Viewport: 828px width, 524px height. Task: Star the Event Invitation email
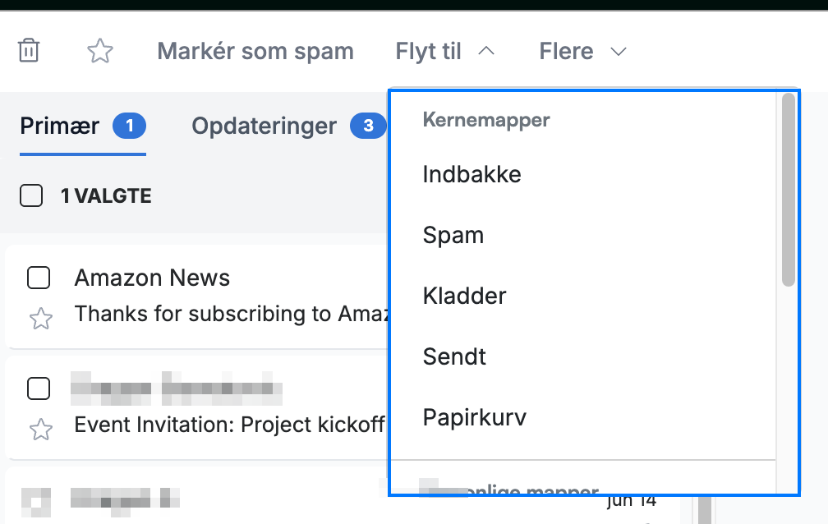point(41,430)
